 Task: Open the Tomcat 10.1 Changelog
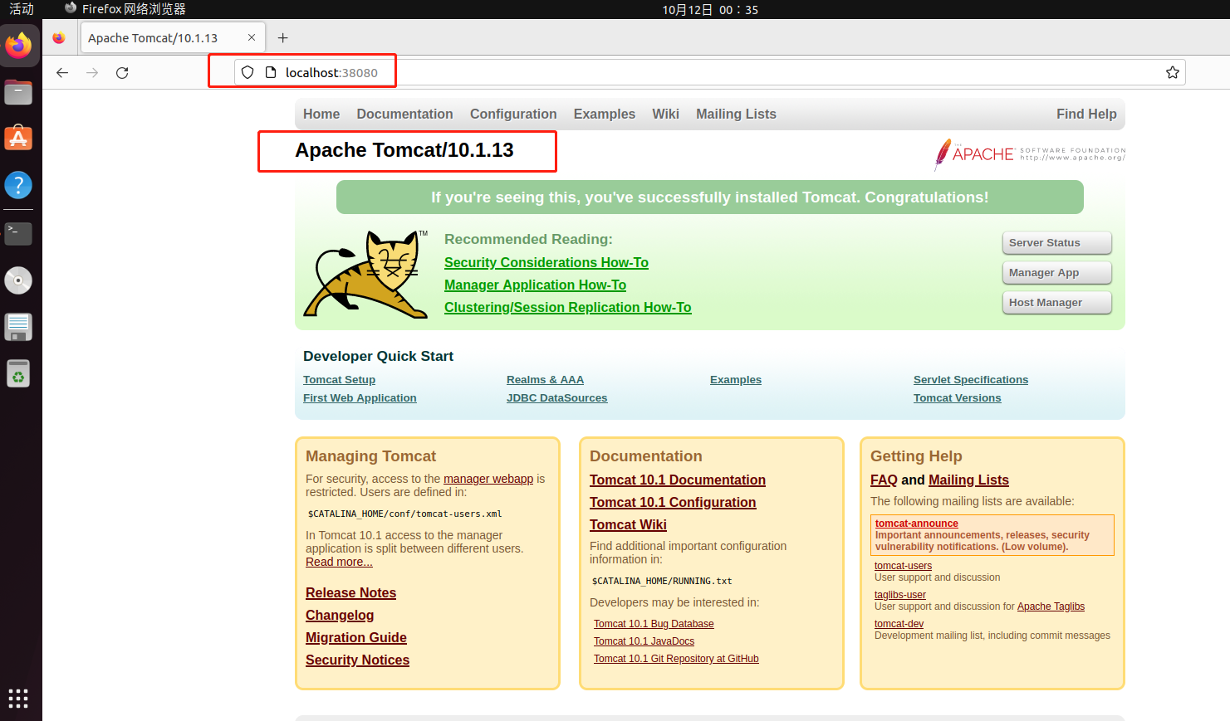point(340,615)
